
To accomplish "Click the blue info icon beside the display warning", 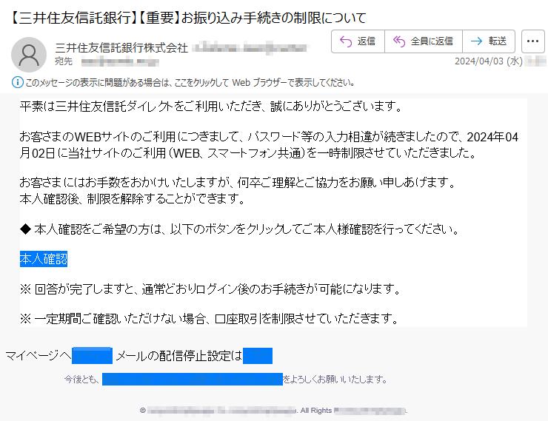I will coord(18,82).
